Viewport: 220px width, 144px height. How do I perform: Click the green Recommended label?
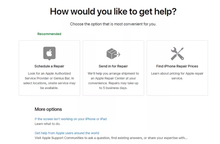click(x=49, y=34)
